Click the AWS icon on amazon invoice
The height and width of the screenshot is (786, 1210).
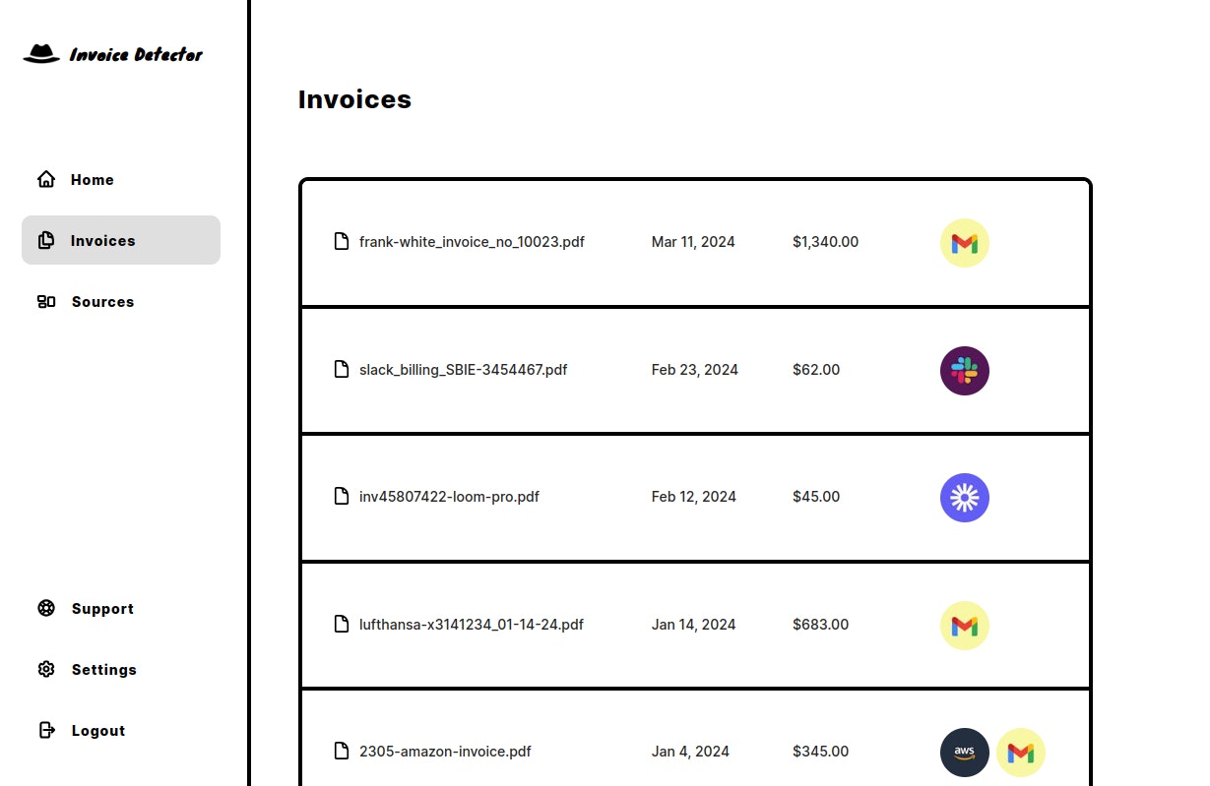point(965,753)
